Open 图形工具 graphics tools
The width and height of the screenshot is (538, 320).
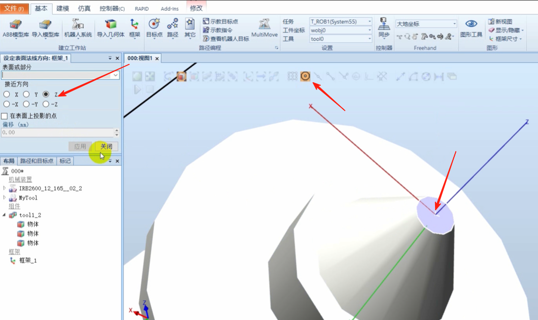pyautogui.click(x=471, y=29)
